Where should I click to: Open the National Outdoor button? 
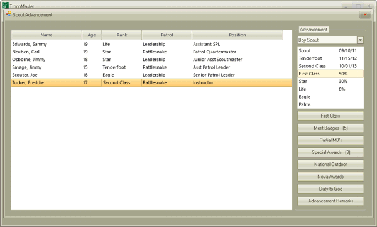(331, 164)
